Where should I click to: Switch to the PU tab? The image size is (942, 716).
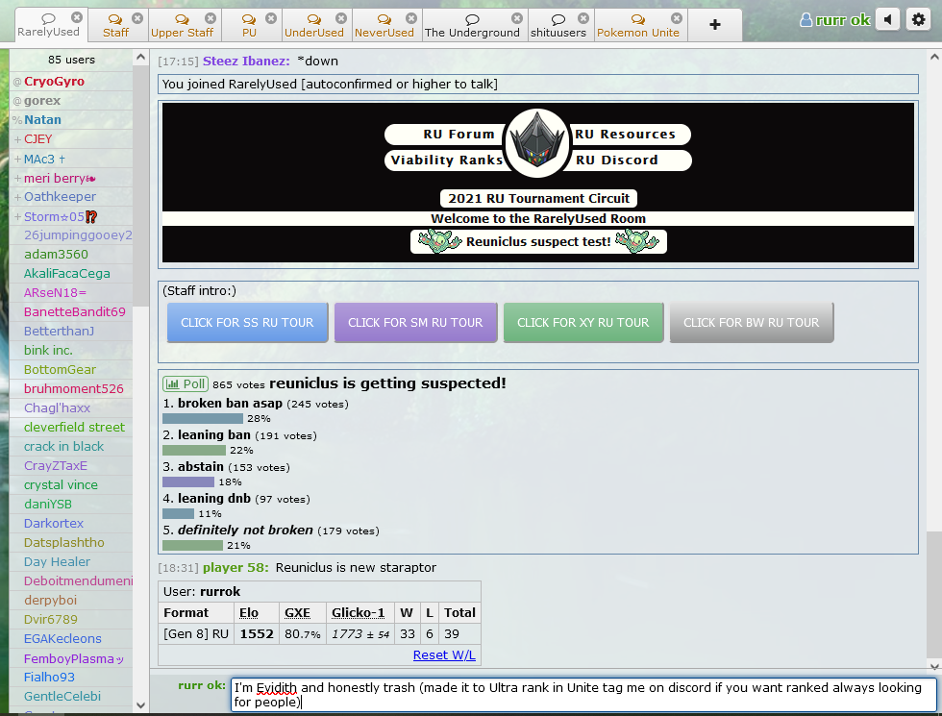click(249, 26)
